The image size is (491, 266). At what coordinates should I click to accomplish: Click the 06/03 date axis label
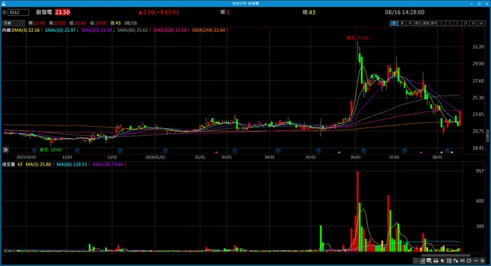356,157
